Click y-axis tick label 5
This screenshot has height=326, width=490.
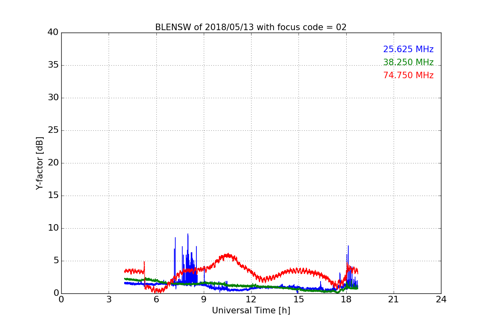(x=56, y=261)
